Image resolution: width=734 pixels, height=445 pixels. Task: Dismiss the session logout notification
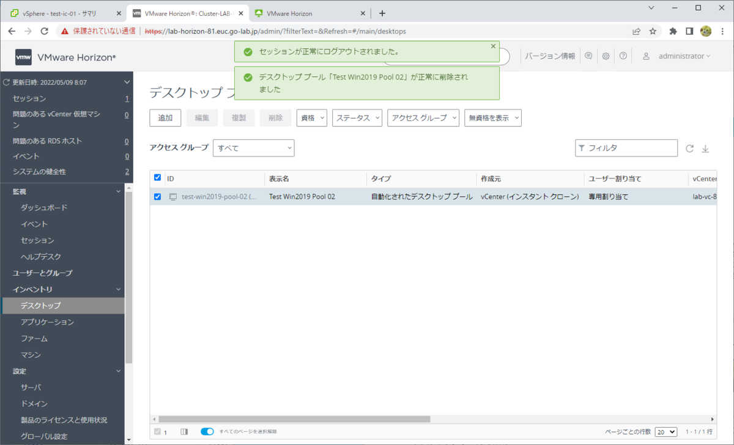coord(493,46)
